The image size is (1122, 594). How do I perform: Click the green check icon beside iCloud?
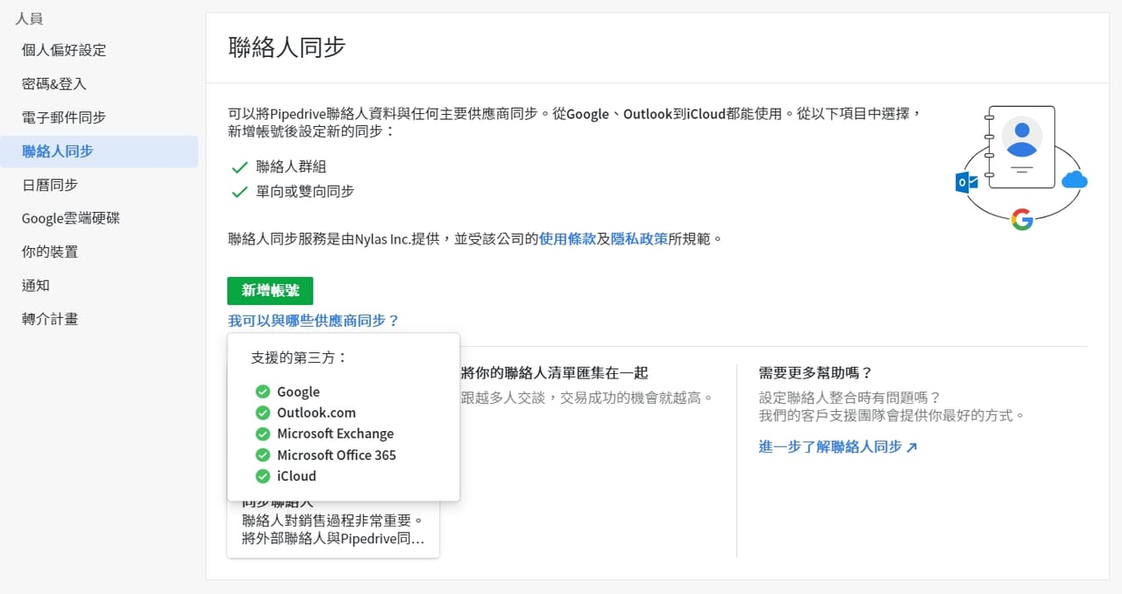262,476
